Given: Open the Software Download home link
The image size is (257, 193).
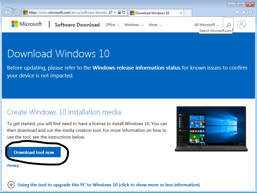Looking at the screenshot, I should pos(77,25).
